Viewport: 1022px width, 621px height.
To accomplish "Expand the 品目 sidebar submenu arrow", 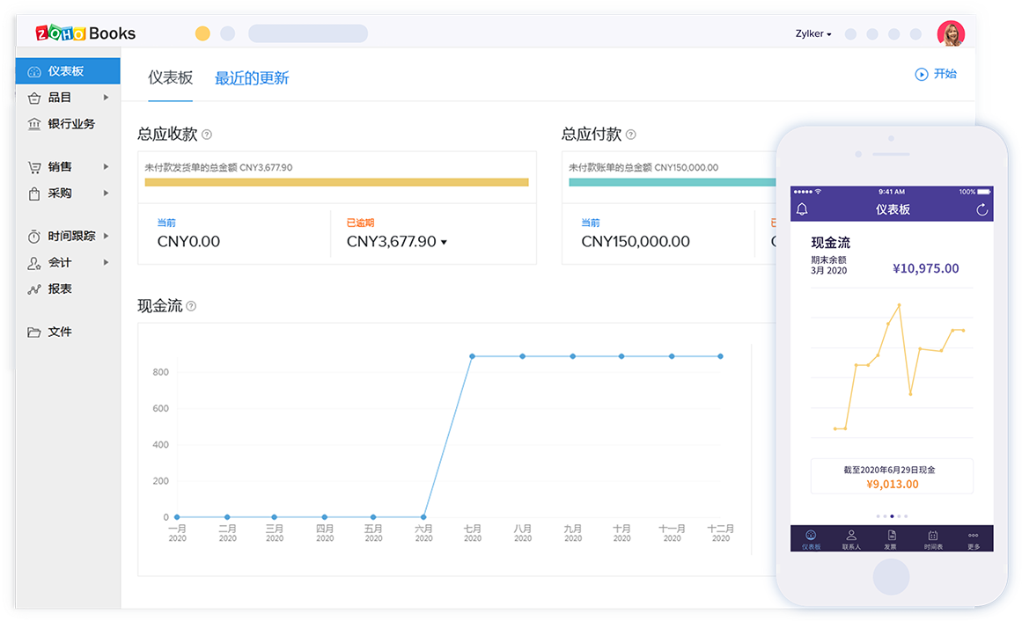I will tap(107, 98).
